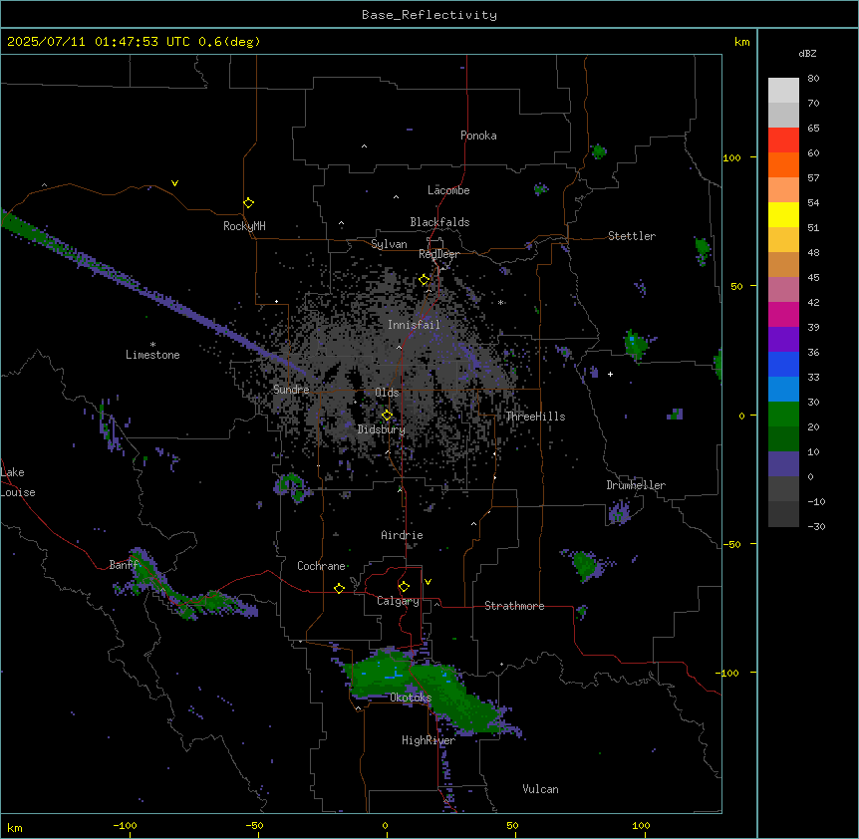This screenshot has height=839, width=859.
Task: Click the yellow v marker northeast of Calgary
Action: [428, 582]
